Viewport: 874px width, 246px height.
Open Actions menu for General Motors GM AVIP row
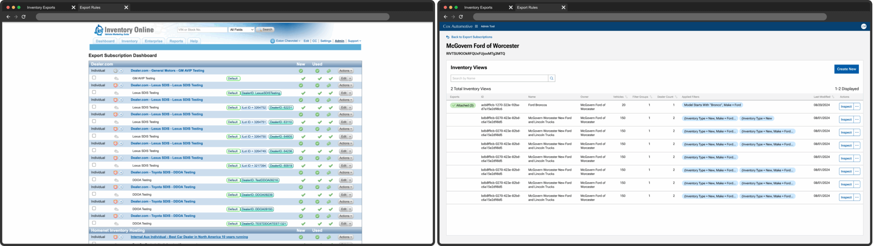[x=346, y=71]
